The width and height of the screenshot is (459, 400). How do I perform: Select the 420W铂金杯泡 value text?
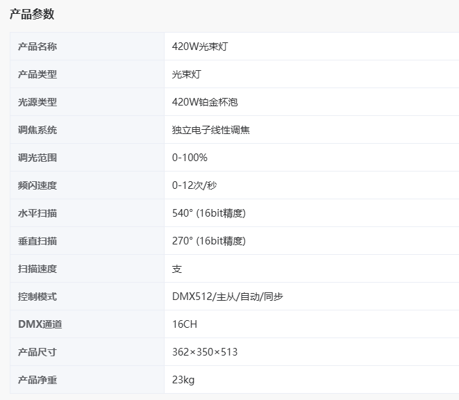tap(205, 102)
